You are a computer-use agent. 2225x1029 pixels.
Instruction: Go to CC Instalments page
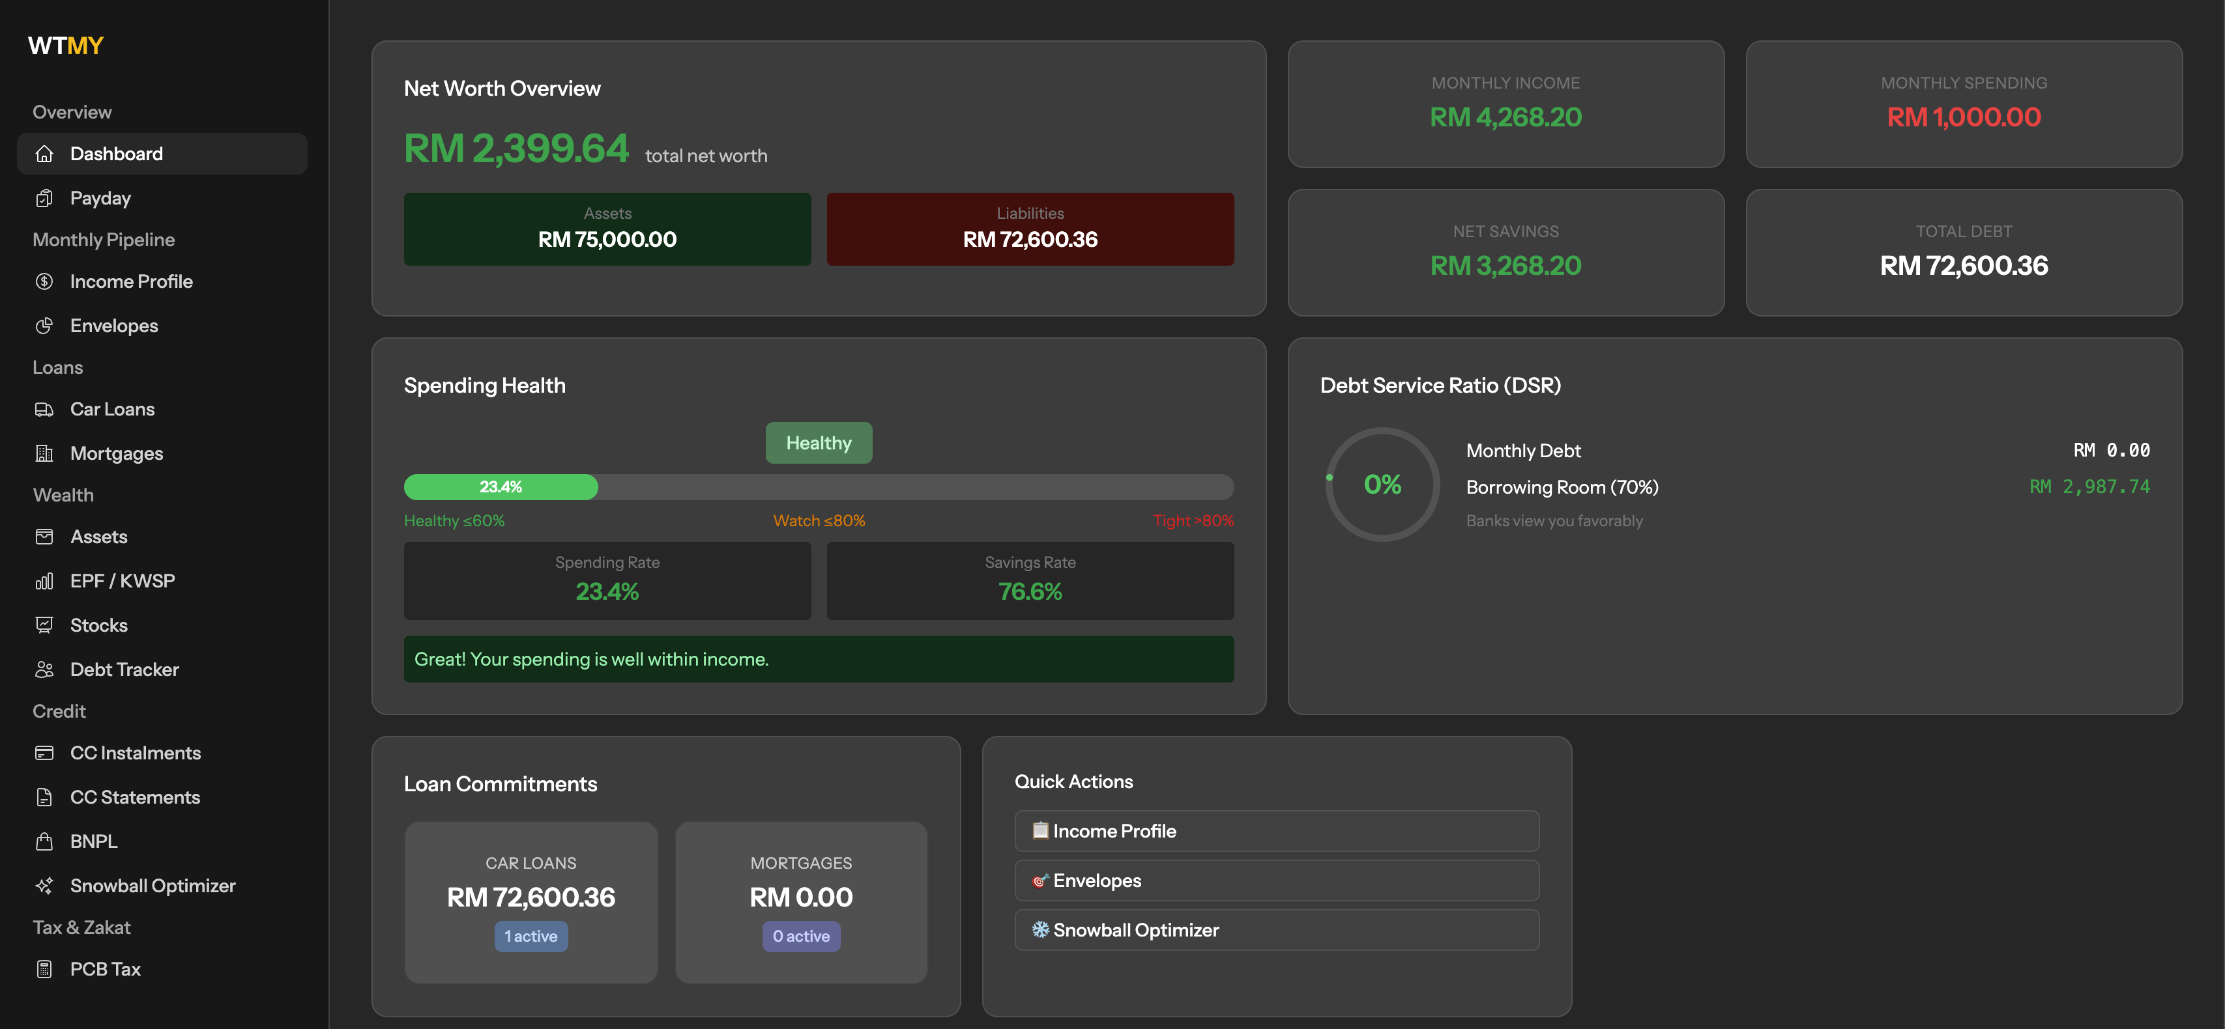pos(162,753)
